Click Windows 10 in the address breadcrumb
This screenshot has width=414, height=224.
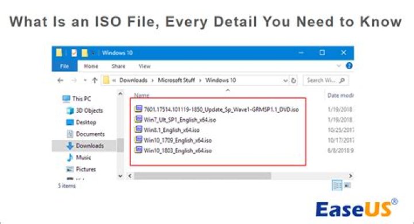[x=220, y=80]
